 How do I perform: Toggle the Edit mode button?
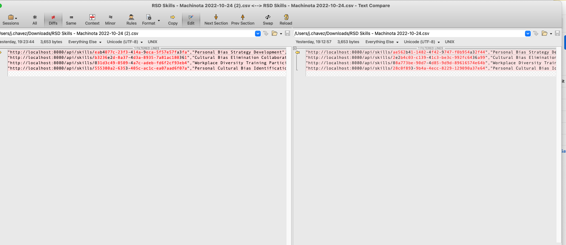[x=191, y=20]
